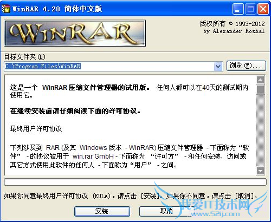The width and height of the screenshot is (271, 222).
Task: Click the license text scrollbar thumb
Action: [x=260, y=89]
